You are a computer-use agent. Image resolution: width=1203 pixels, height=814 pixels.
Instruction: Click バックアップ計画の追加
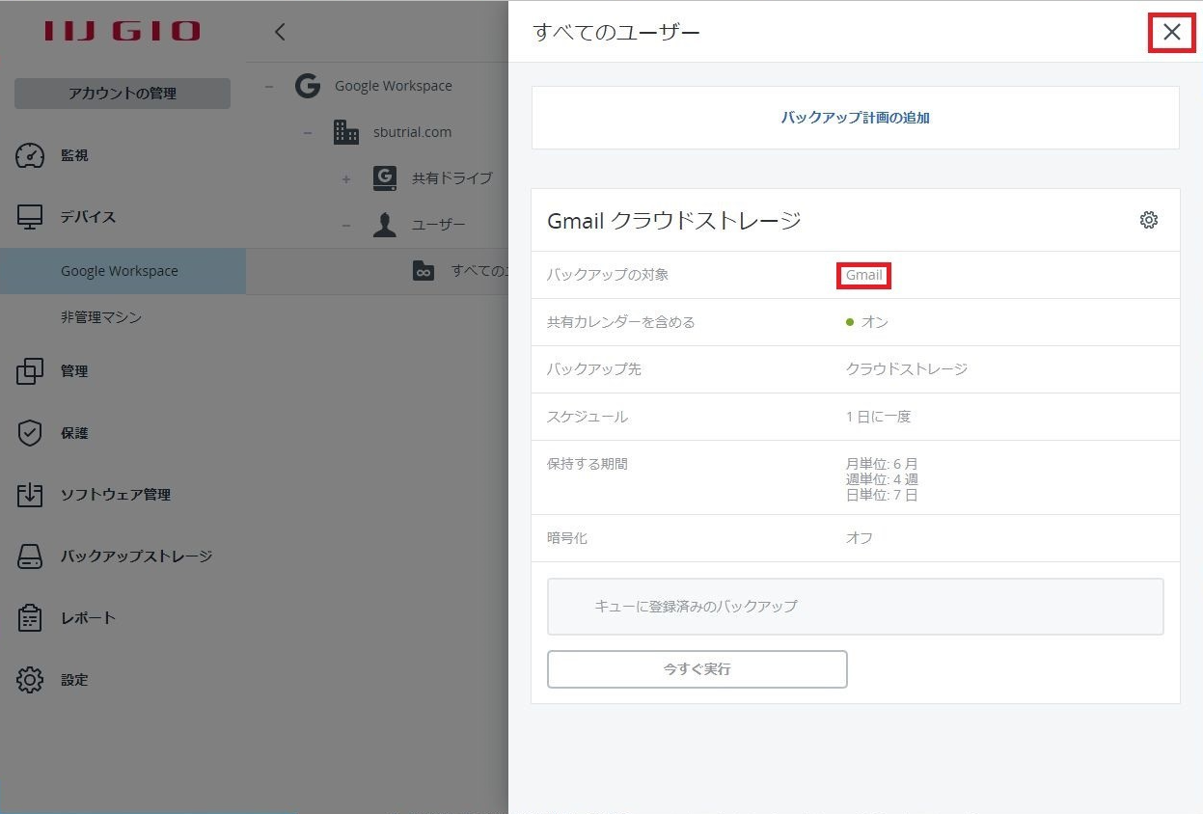(x=855, y=118)
